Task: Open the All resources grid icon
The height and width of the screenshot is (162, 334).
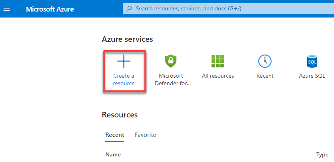Action: 218,61
